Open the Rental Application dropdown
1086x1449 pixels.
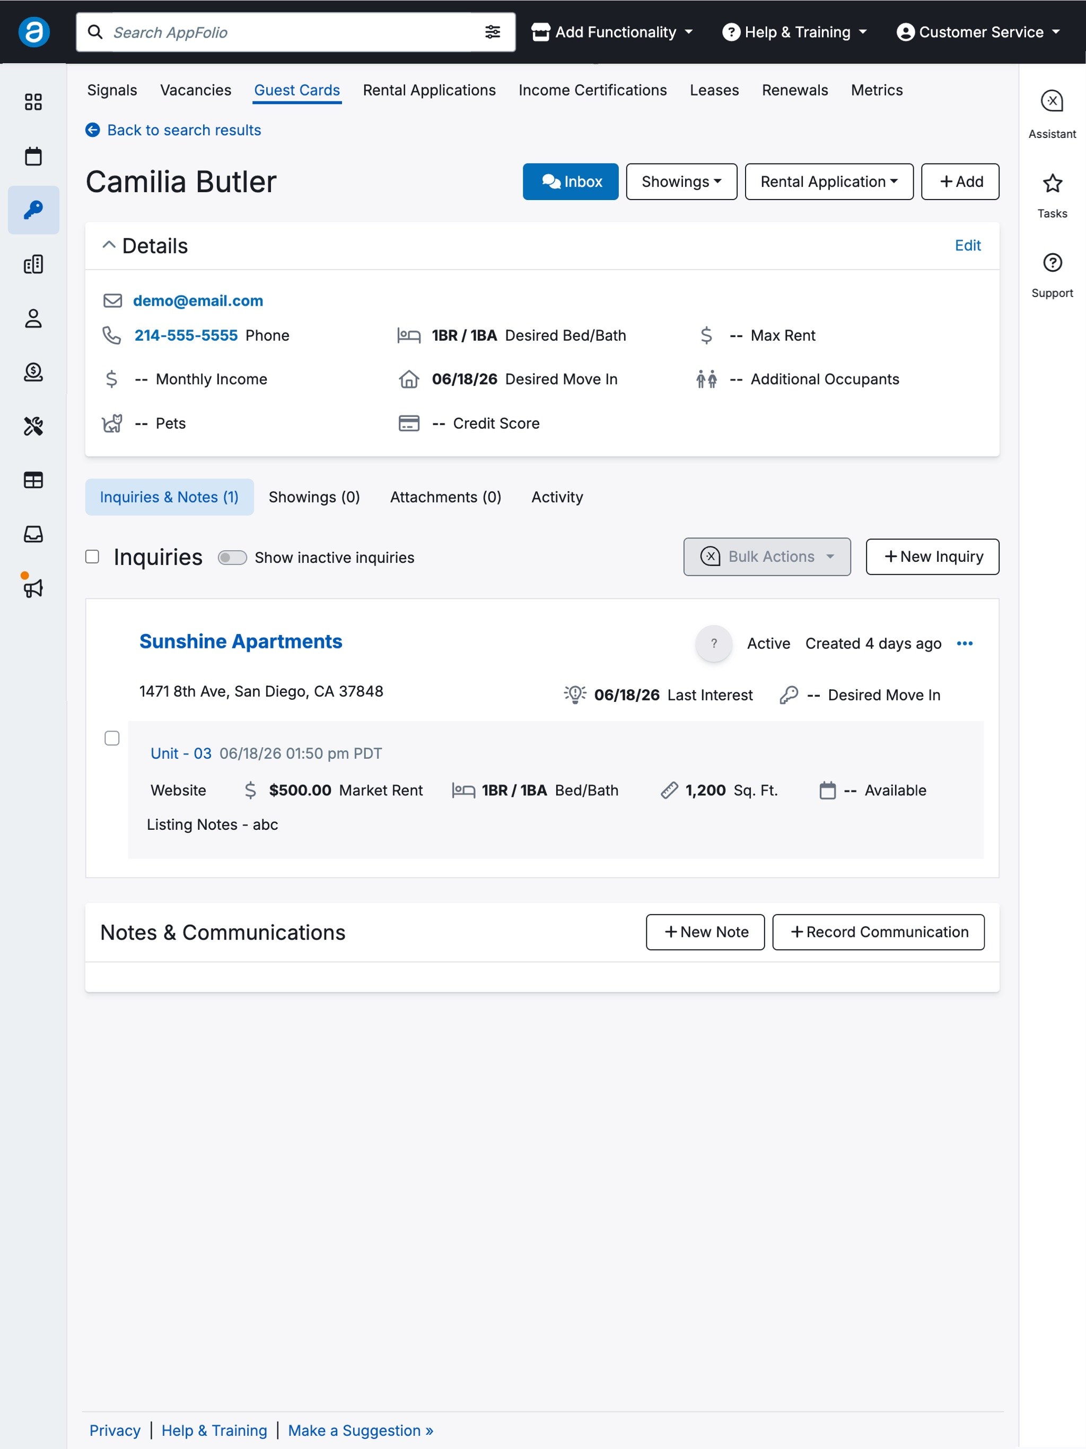829,181
